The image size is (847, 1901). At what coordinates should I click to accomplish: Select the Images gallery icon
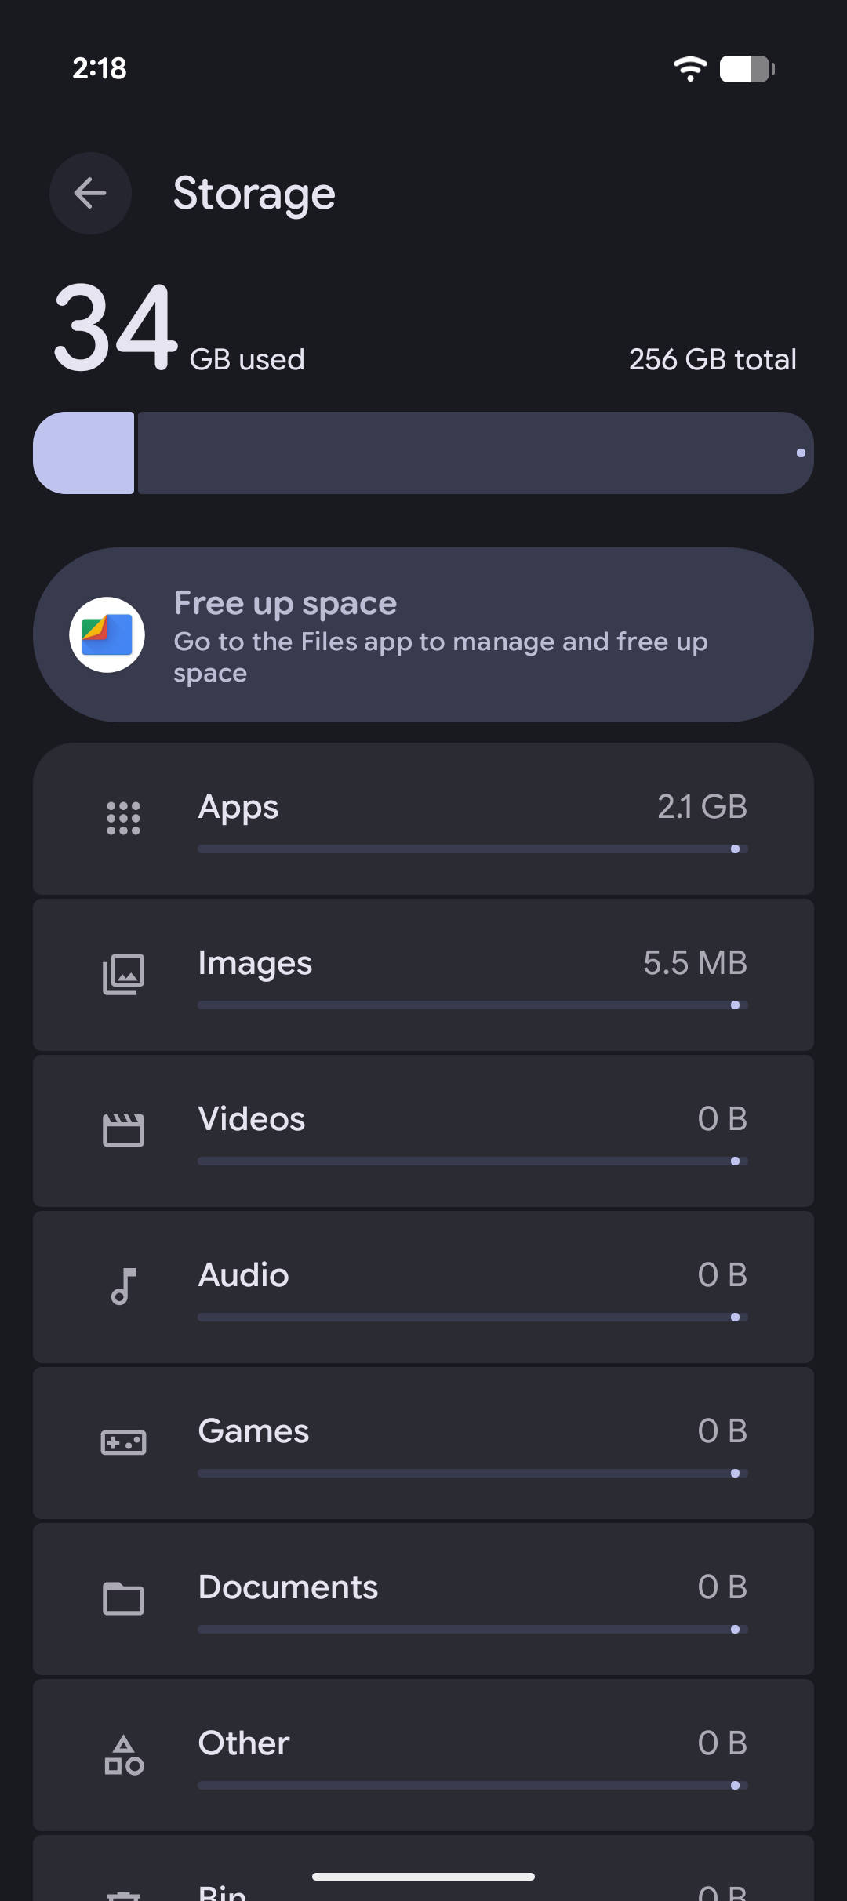[123, 974]
